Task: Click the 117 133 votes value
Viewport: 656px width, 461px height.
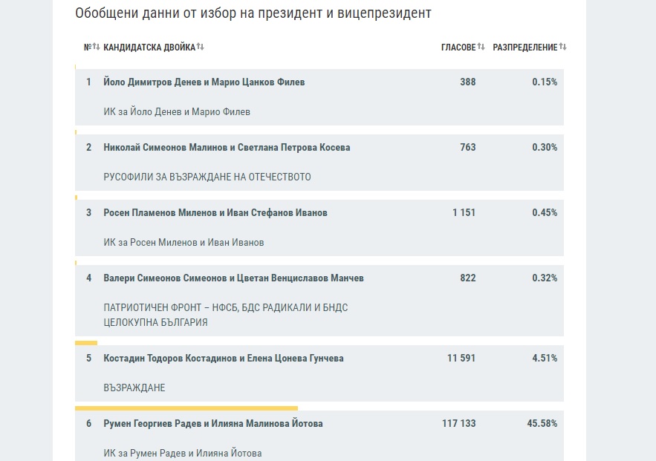Action: pos(459,423)
